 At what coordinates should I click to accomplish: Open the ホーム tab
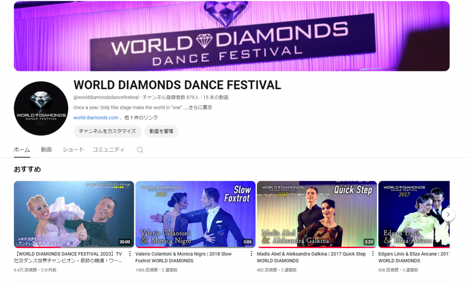pyautogui.click(x=22, y=150)
